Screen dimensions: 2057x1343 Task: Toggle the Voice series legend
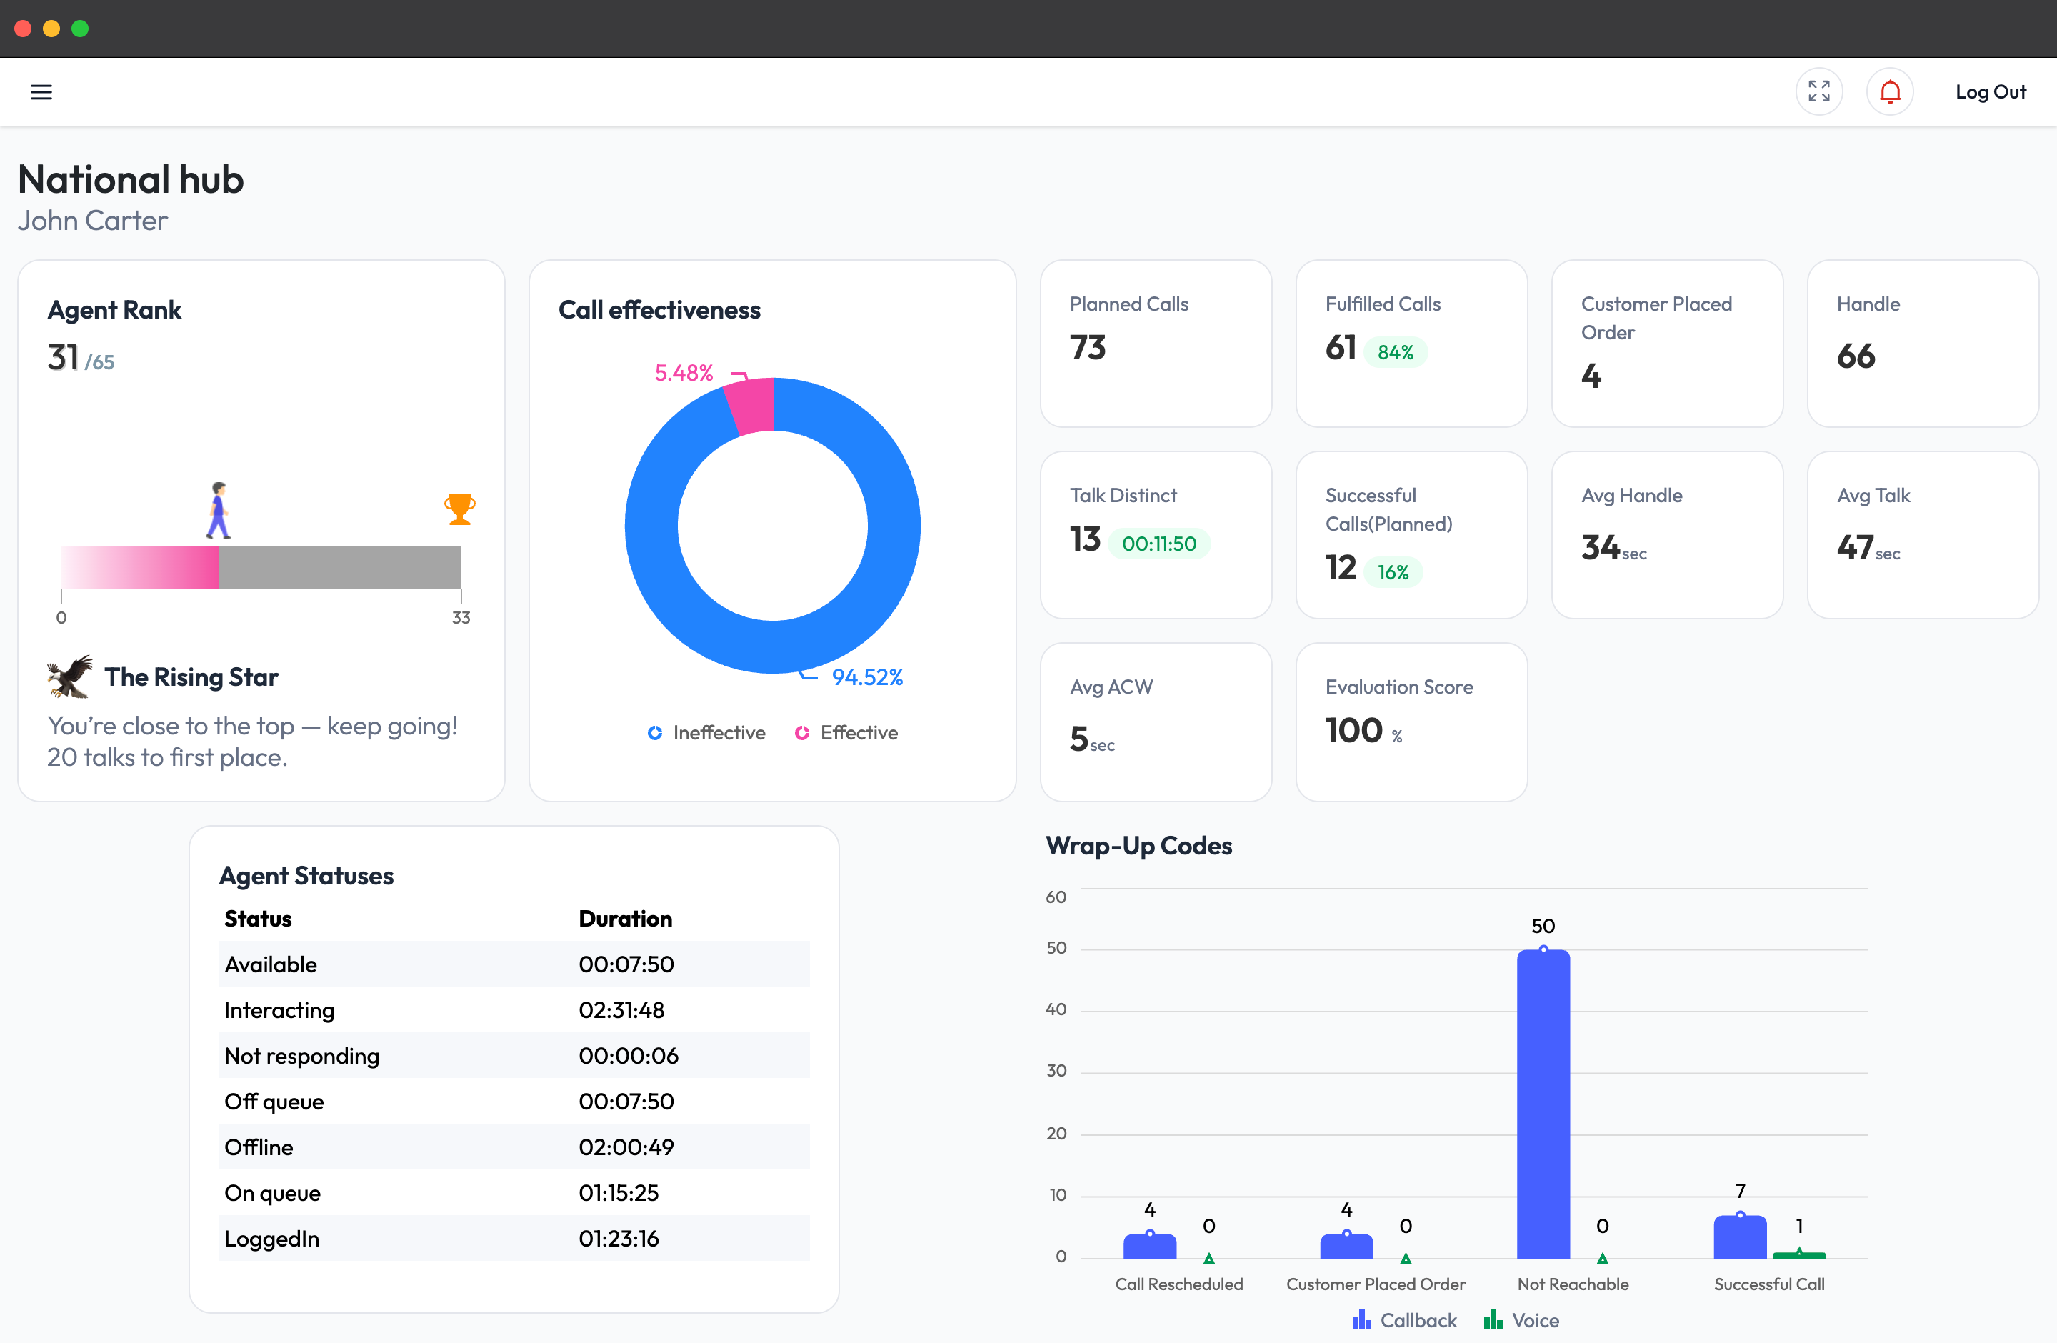click(x=1521, y=1321)
